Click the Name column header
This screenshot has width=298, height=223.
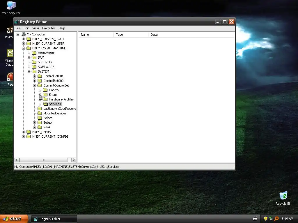[96, 35]
